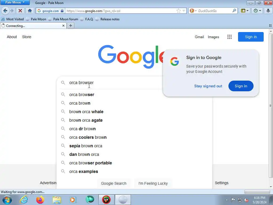The width and height of the screenshot is (273, 205).
Task: Click the magnifier in DuckDuckGo search box
Action: click(x=234, y=11)
